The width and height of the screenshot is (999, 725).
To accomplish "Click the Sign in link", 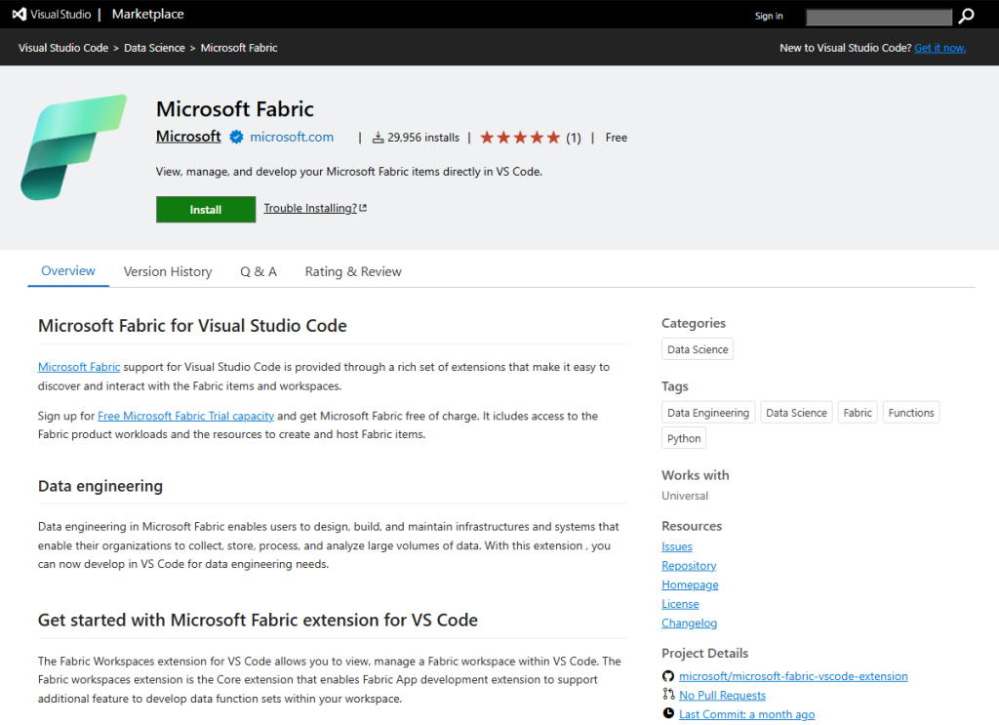I will (x=769, y=16).
